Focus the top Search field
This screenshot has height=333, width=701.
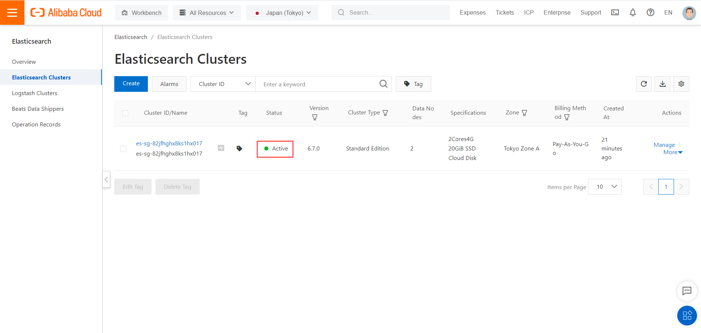click(391, 12)
